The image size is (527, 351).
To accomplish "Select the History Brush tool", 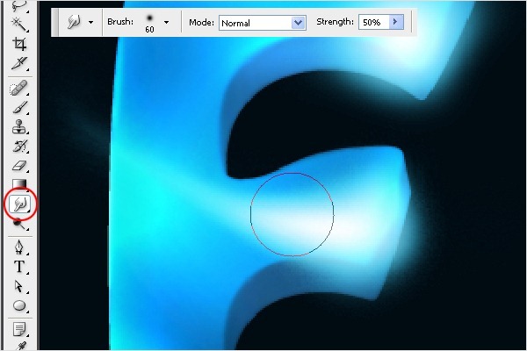I will (x=19, y=146).
